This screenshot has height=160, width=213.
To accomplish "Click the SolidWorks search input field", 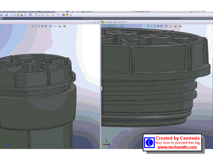I will tap(203, 11).
